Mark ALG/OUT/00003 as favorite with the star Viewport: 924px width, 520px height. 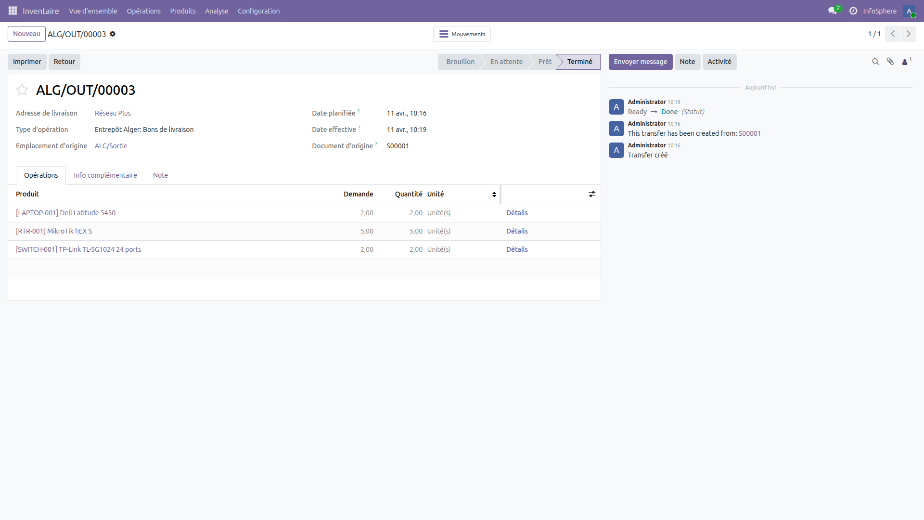coord(22,90)
